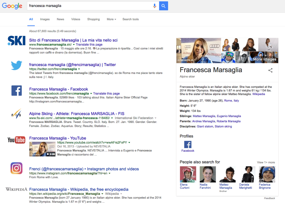Expand arrow next to en.wikipedia.org URL
Image resolution: width=285 pixels, height=220 pixels.
click(102, 194)
